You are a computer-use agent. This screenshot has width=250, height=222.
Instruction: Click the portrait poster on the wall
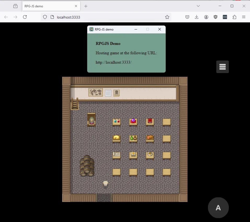click(x=117, y=93)
